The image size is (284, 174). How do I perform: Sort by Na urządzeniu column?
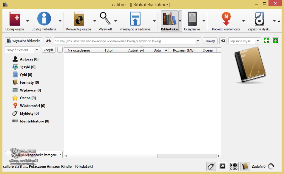79,50
